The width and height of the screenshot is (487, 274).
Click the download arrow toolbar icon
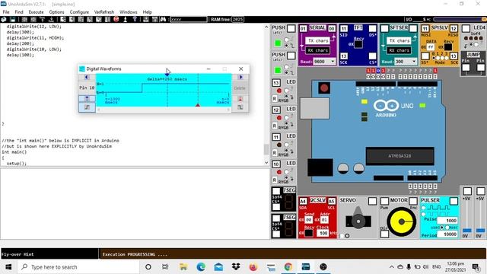51,19
